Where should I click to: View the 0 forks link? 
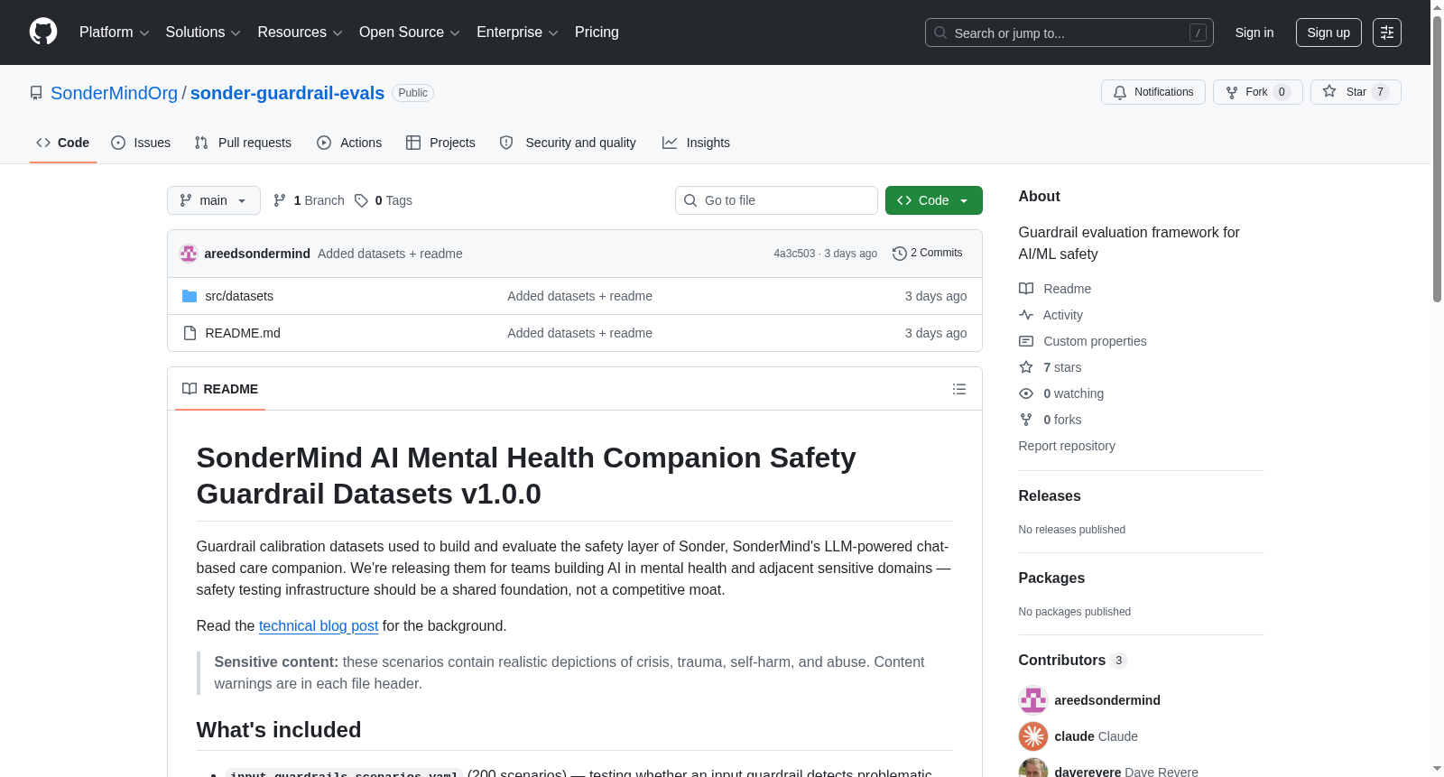[x=1051, y=420]
